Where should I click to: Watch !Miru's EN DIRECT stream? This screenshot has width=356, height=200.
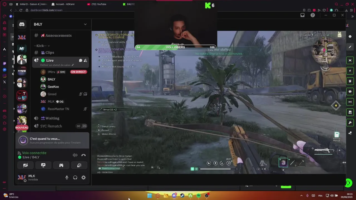pyautogui.click(x=78, y=72)
